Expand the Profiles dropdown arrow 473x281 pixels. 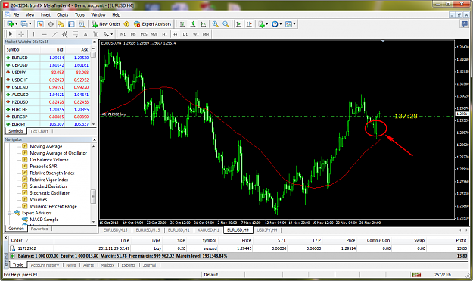[x=30, y=24]
